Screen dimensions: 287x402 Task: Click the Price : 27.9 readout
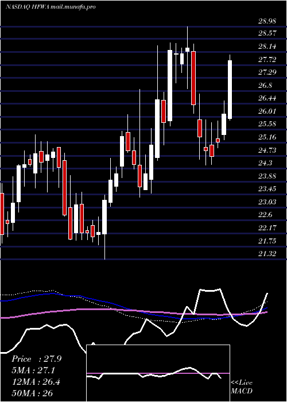[x=36, y=359]
